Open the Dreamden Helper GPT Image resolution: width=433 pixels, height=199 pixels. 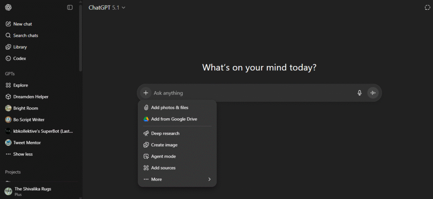(x=40, y=97)
